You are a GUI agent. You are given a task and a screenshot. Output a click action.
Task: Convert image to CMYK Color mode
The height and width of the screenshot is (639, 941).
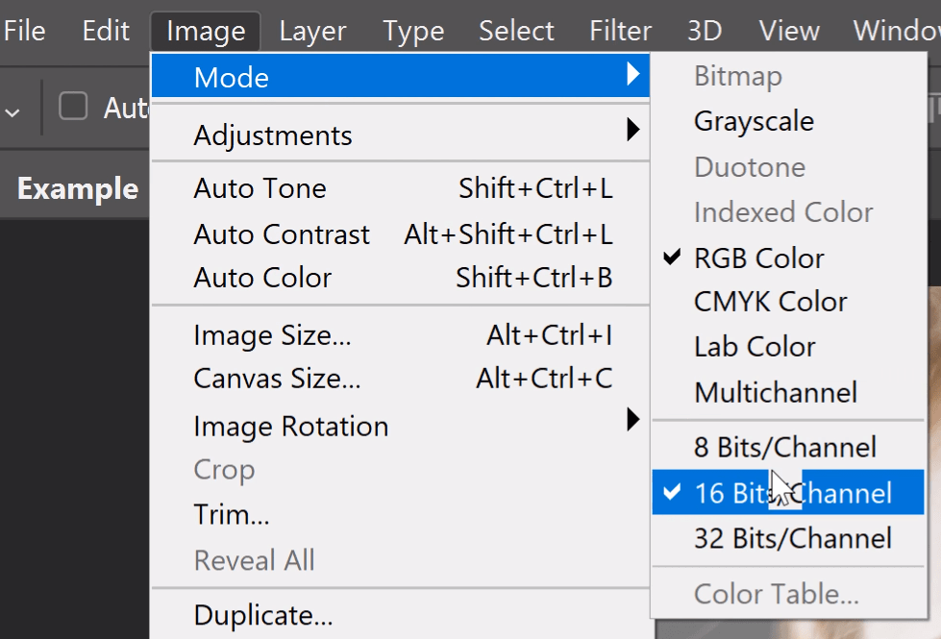point(770,302)
